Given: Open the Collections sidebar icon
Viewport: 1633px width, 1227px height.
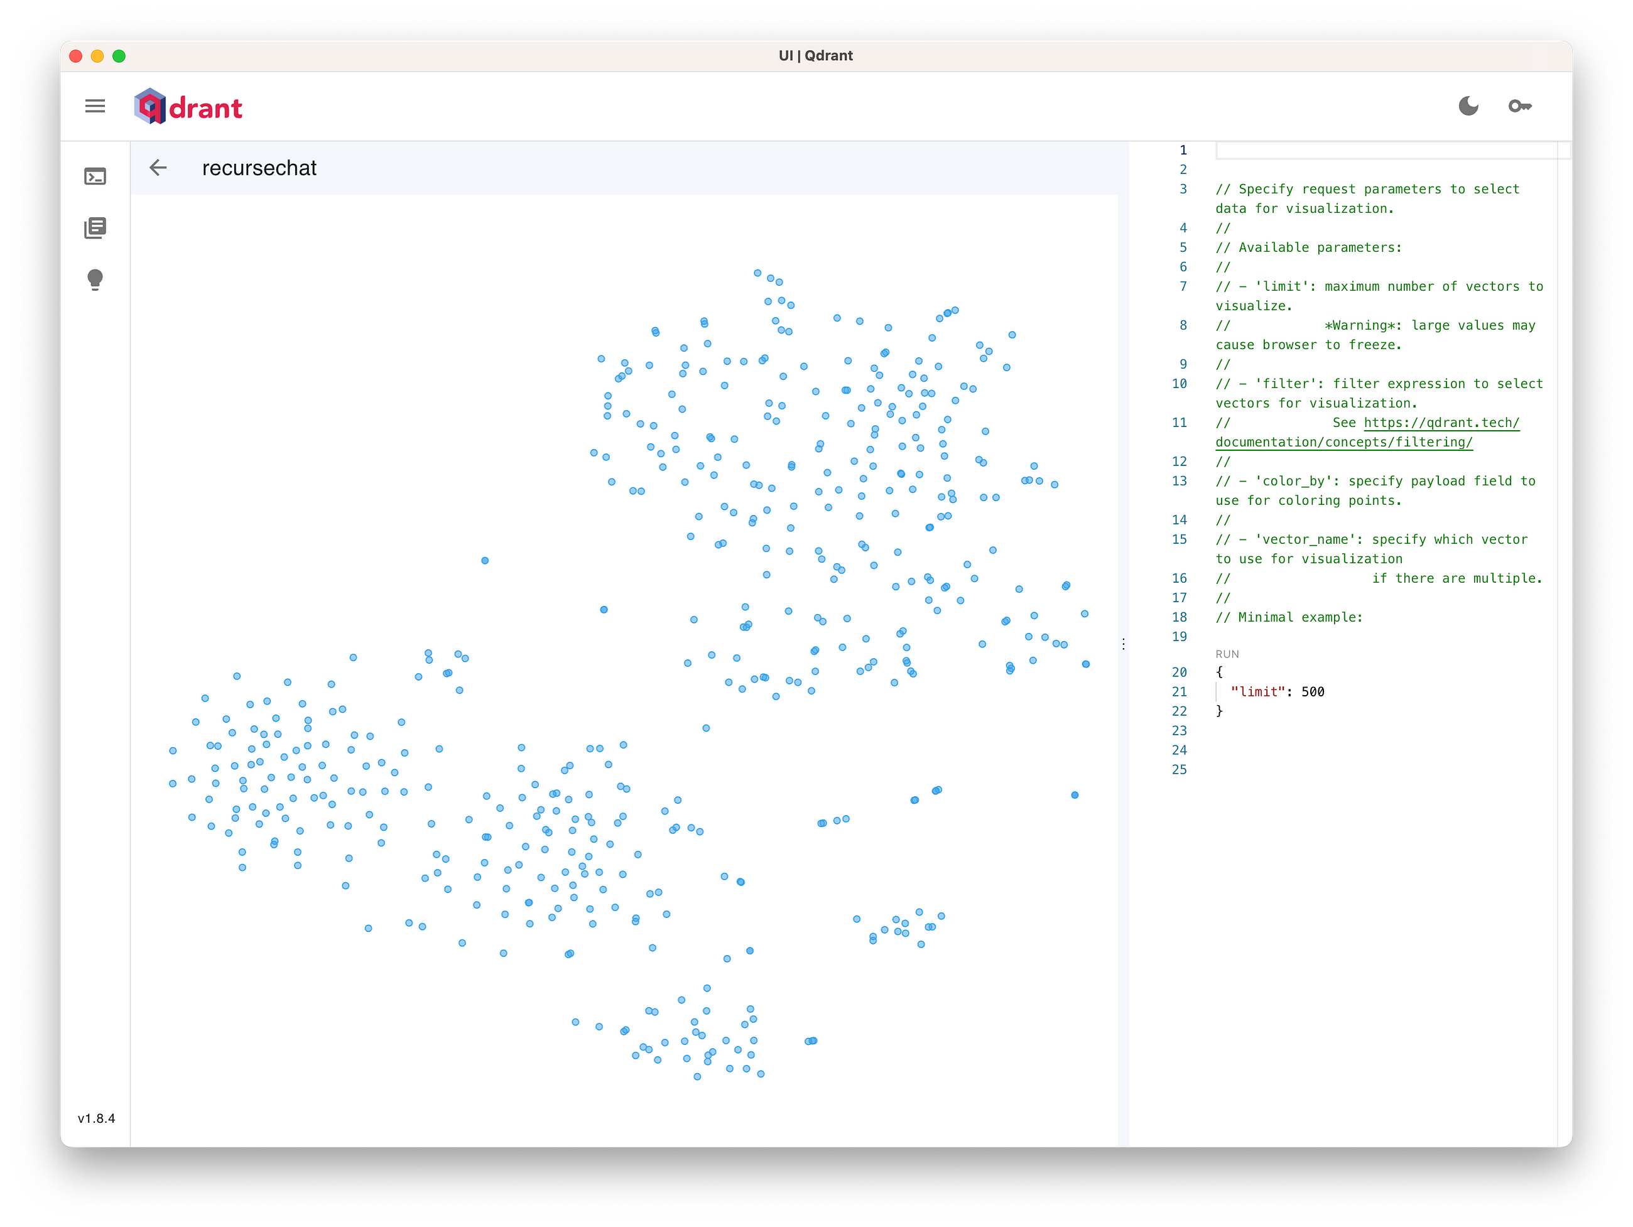Looking at the screenshot, I should pyautogui.click(x=95, y=228).
